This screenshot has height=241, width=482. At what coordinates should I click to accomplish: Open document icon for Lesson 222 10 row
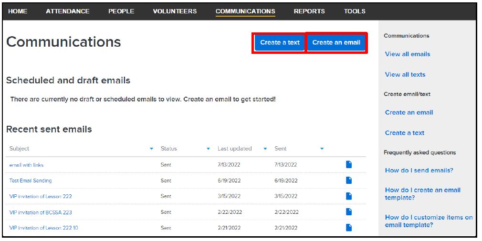click(349, 228)
